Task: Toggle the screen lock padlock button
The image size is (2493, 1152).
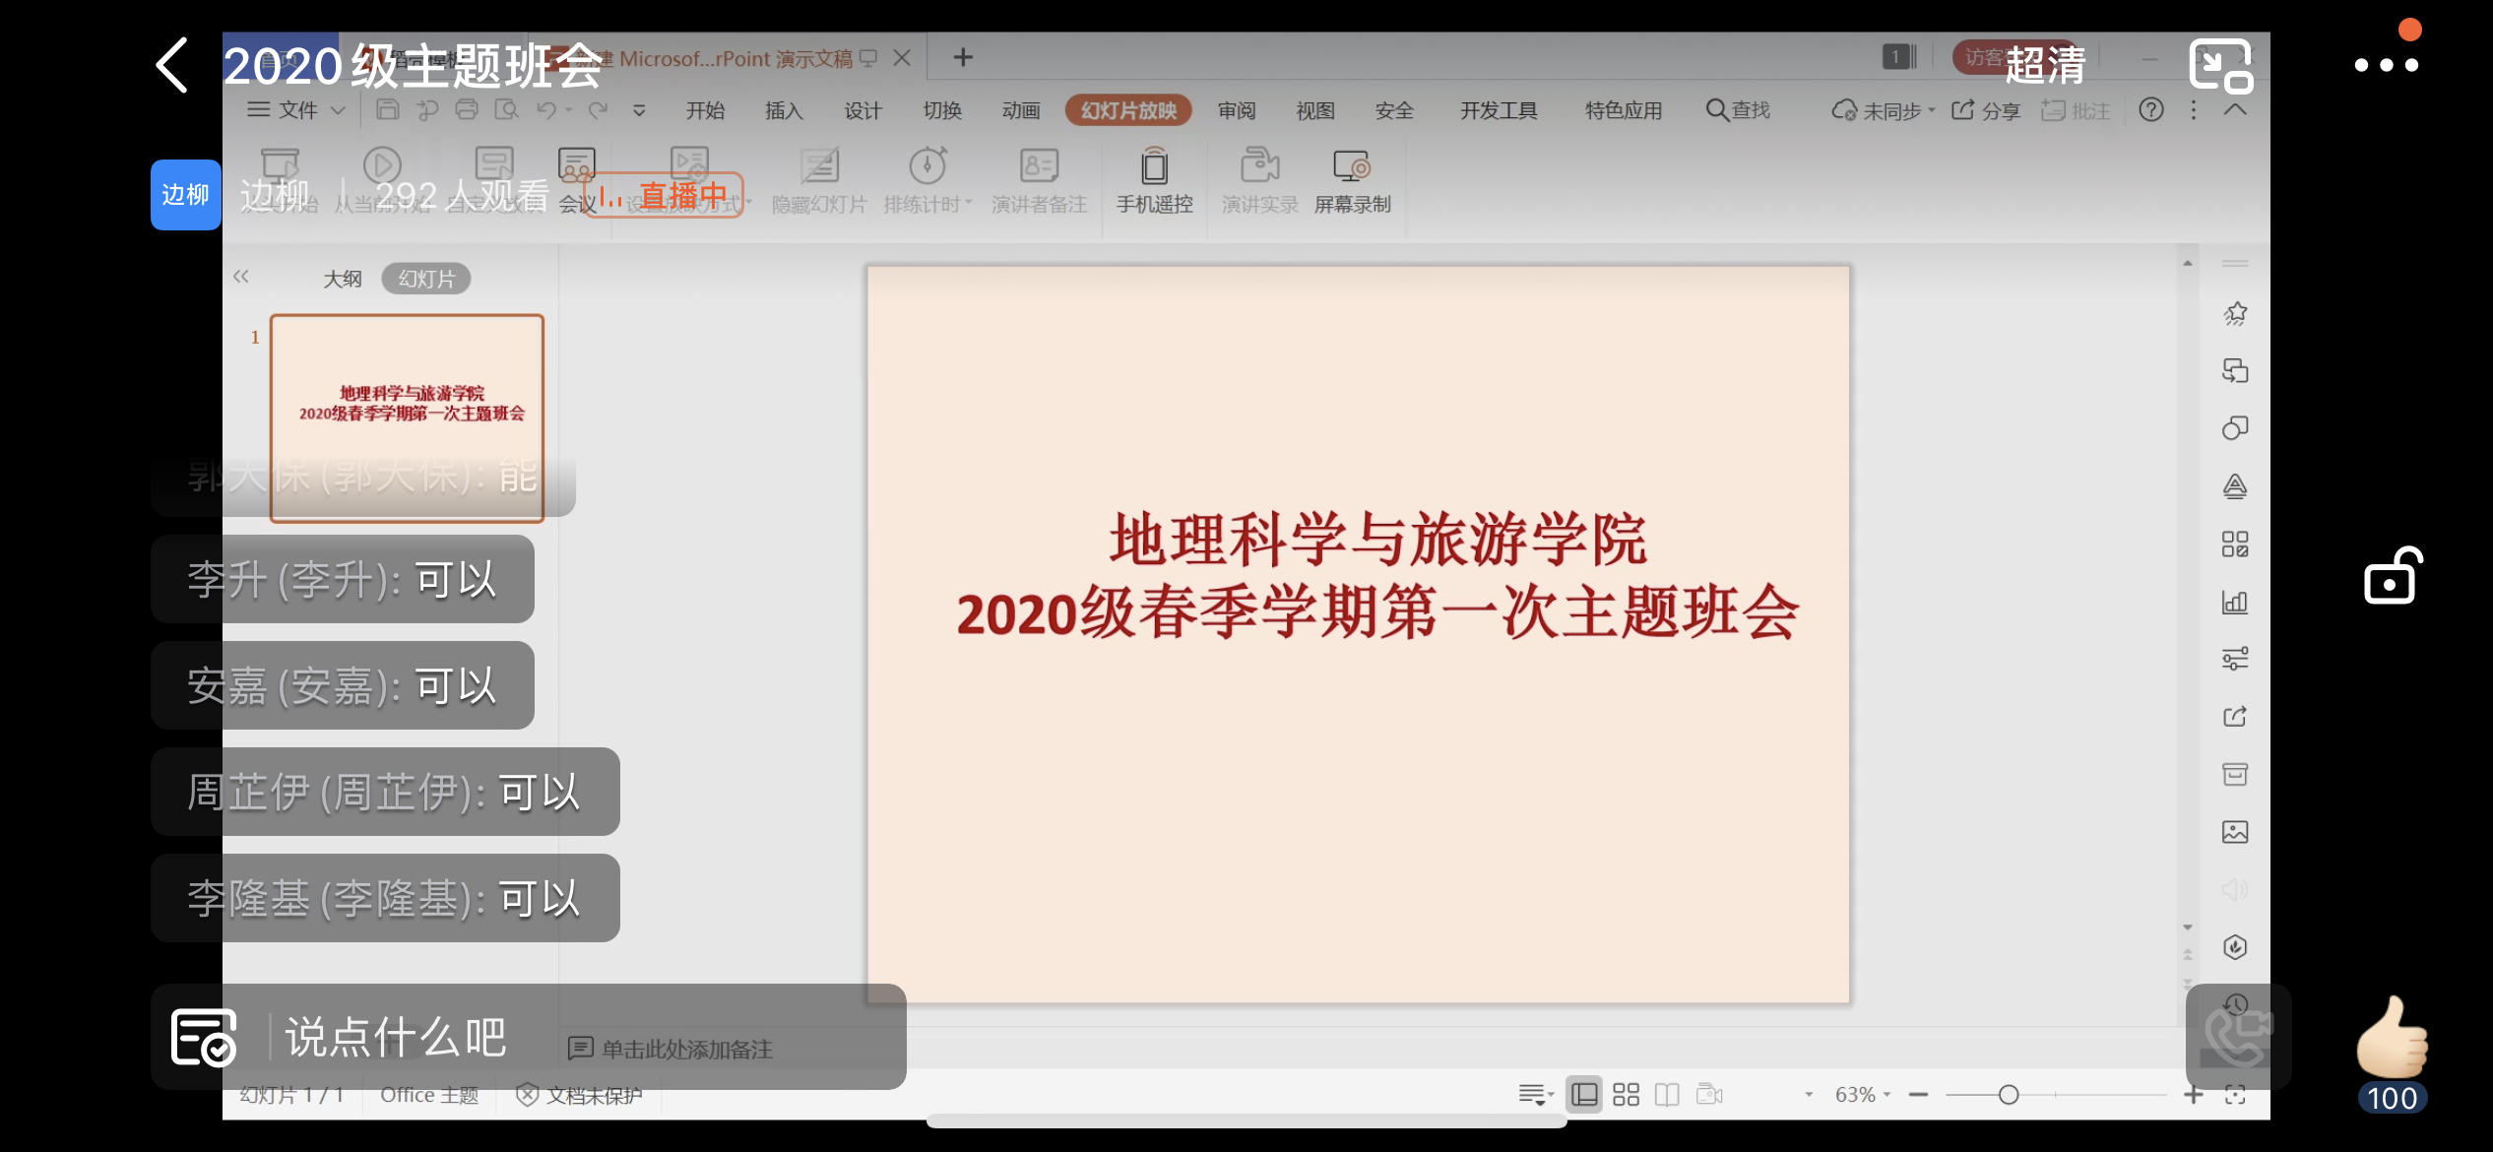Action: (2393, 575)
